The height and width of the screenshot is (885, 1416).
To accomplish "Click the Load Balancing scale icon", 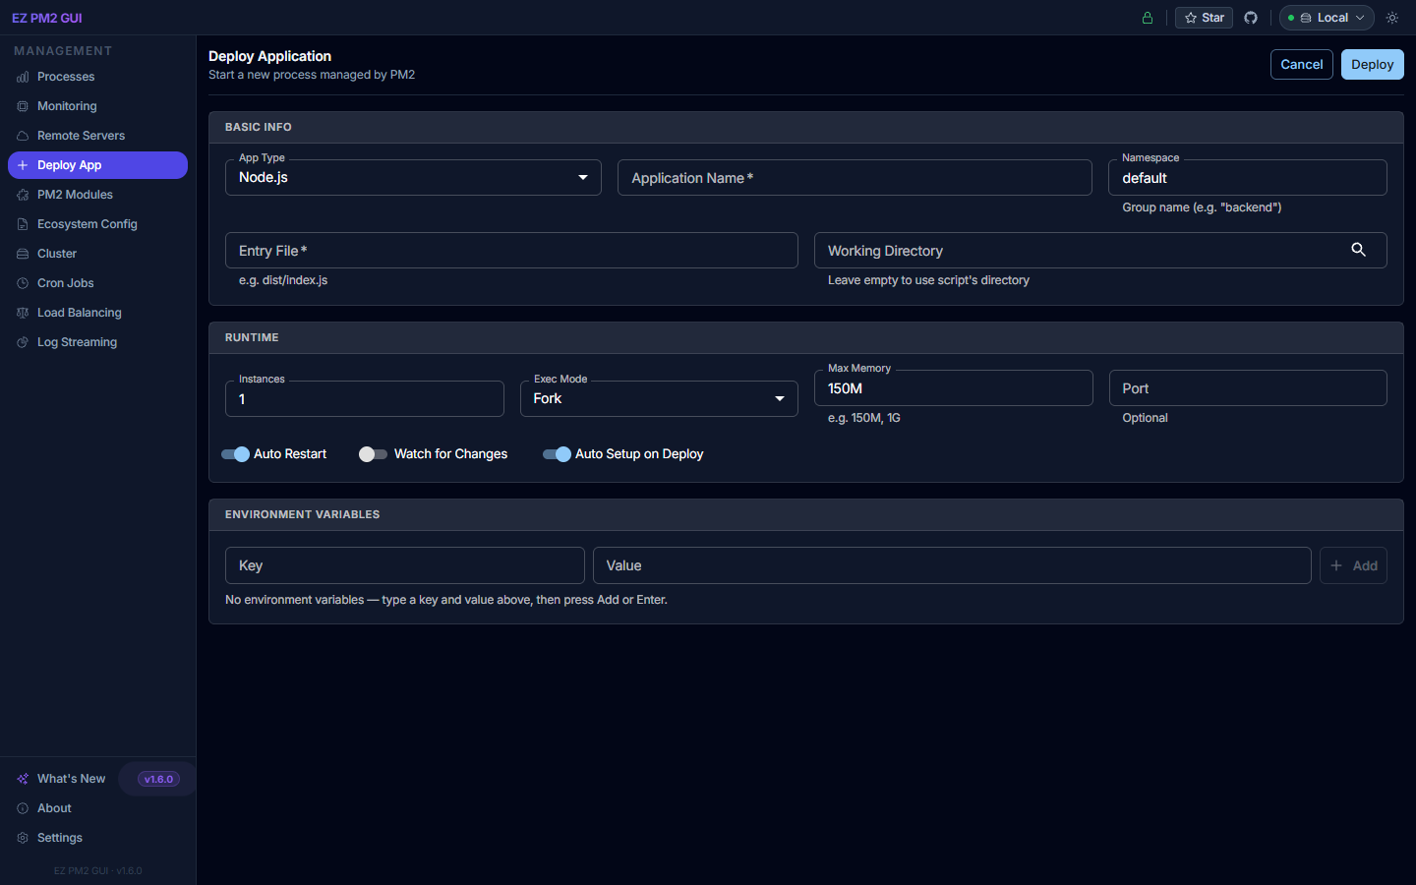I will pos(23,313).
